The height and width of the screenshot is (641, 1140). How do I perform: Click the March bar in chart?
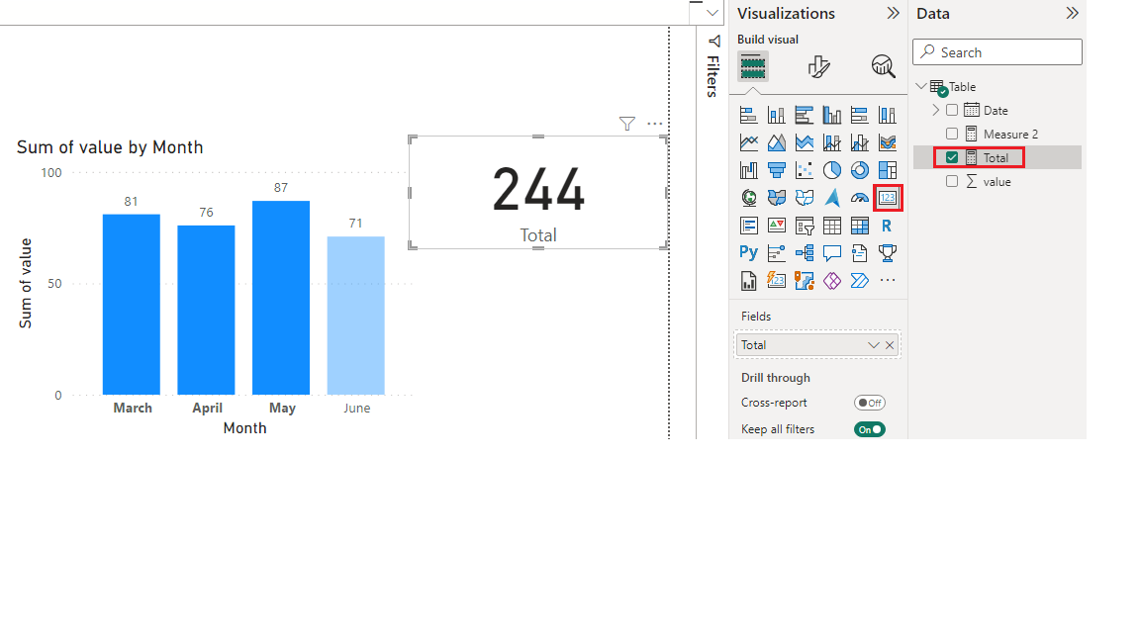[x=132, y=305]
